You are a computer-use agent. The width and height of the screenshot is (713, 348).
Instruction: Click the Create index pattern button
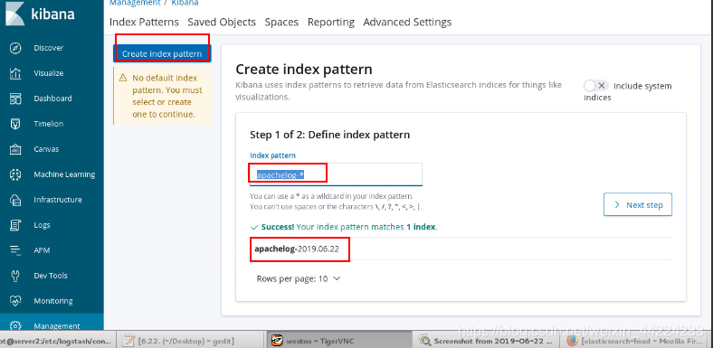[x=162, y=53]
